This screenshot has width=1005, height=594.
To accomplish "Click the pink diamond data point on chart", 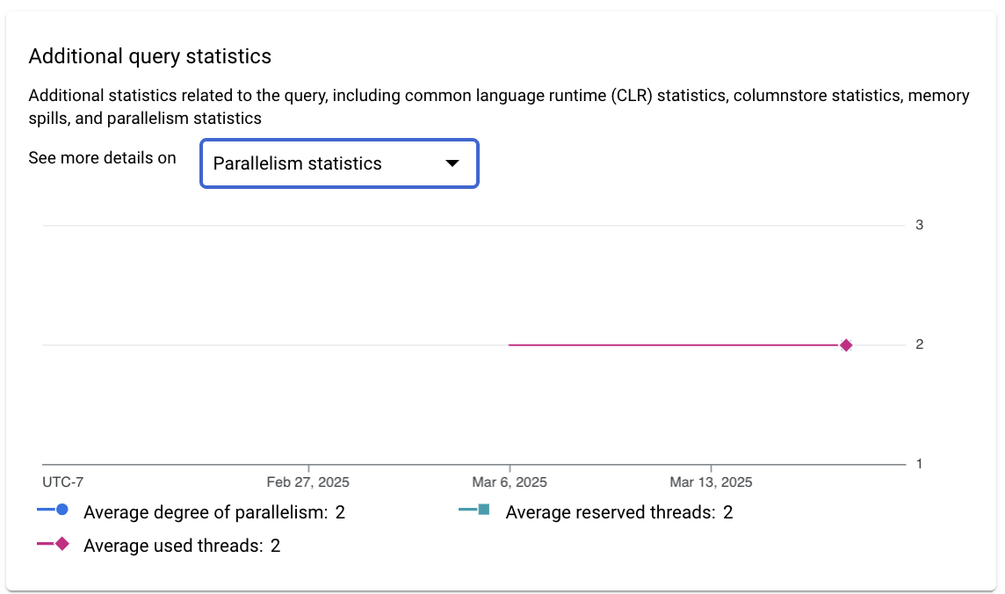I will [846, 344].
